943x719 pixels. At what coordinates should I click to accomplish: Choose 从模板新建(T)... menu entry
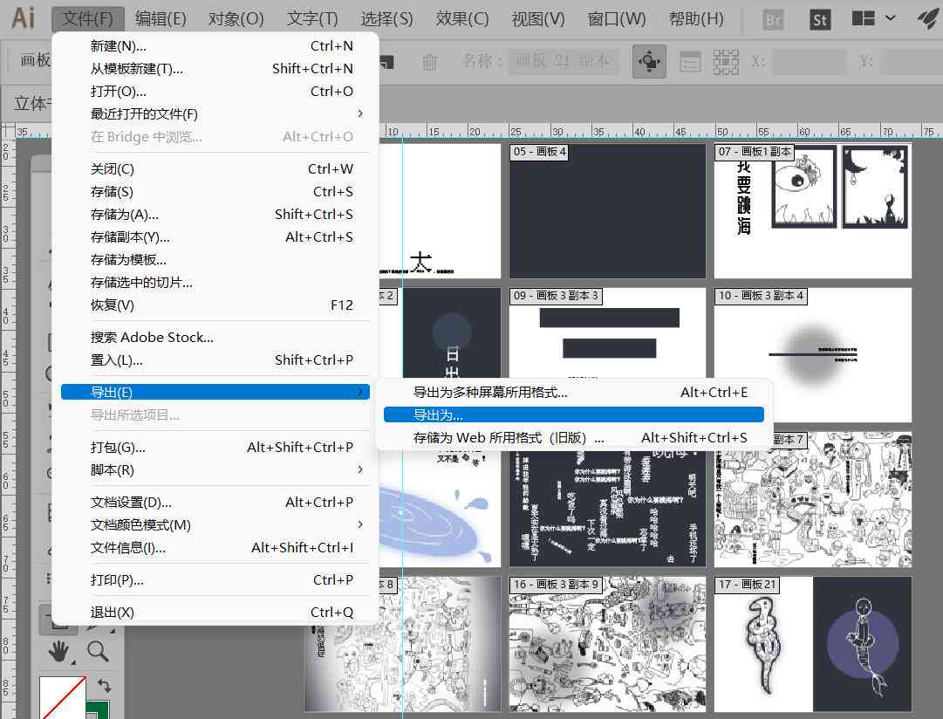click(215, 69)
